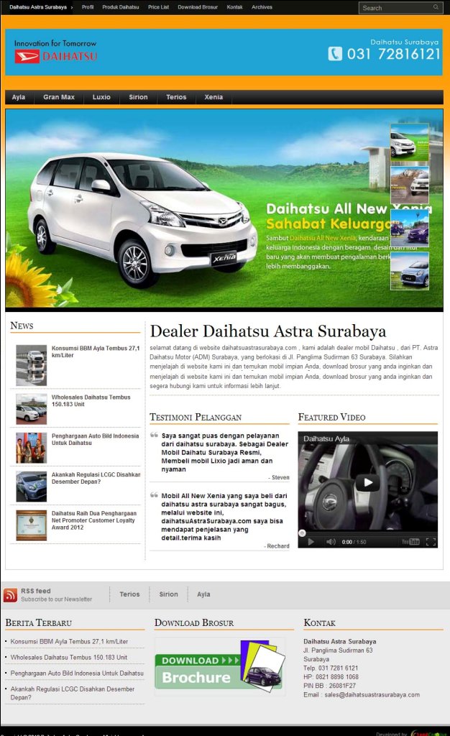Select the white Xenia slider thumbnail
The image size is (450, 736).
pos(410,143)
